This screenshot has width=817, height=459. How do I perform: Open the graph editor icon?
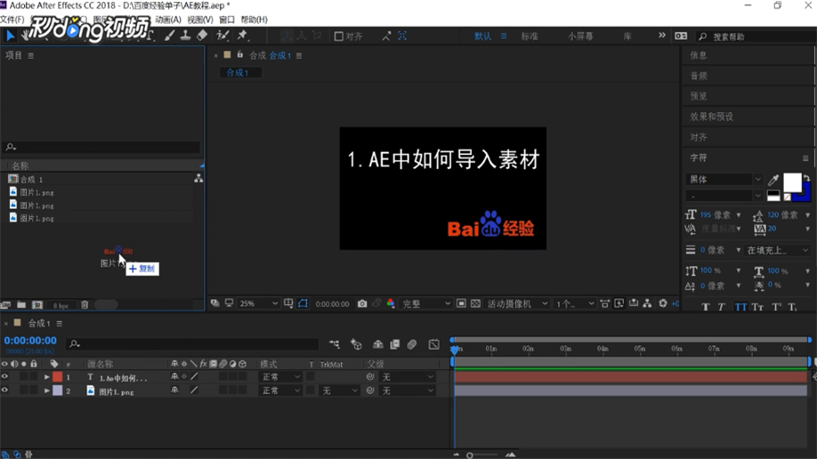pos(433,344)
